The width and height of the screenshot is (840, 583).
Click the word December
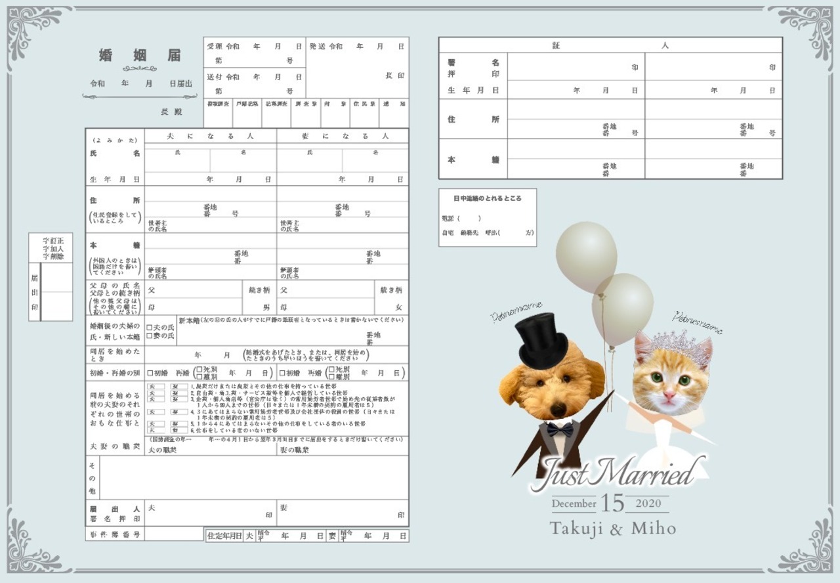pyautogui.click(x=574, y=504)
